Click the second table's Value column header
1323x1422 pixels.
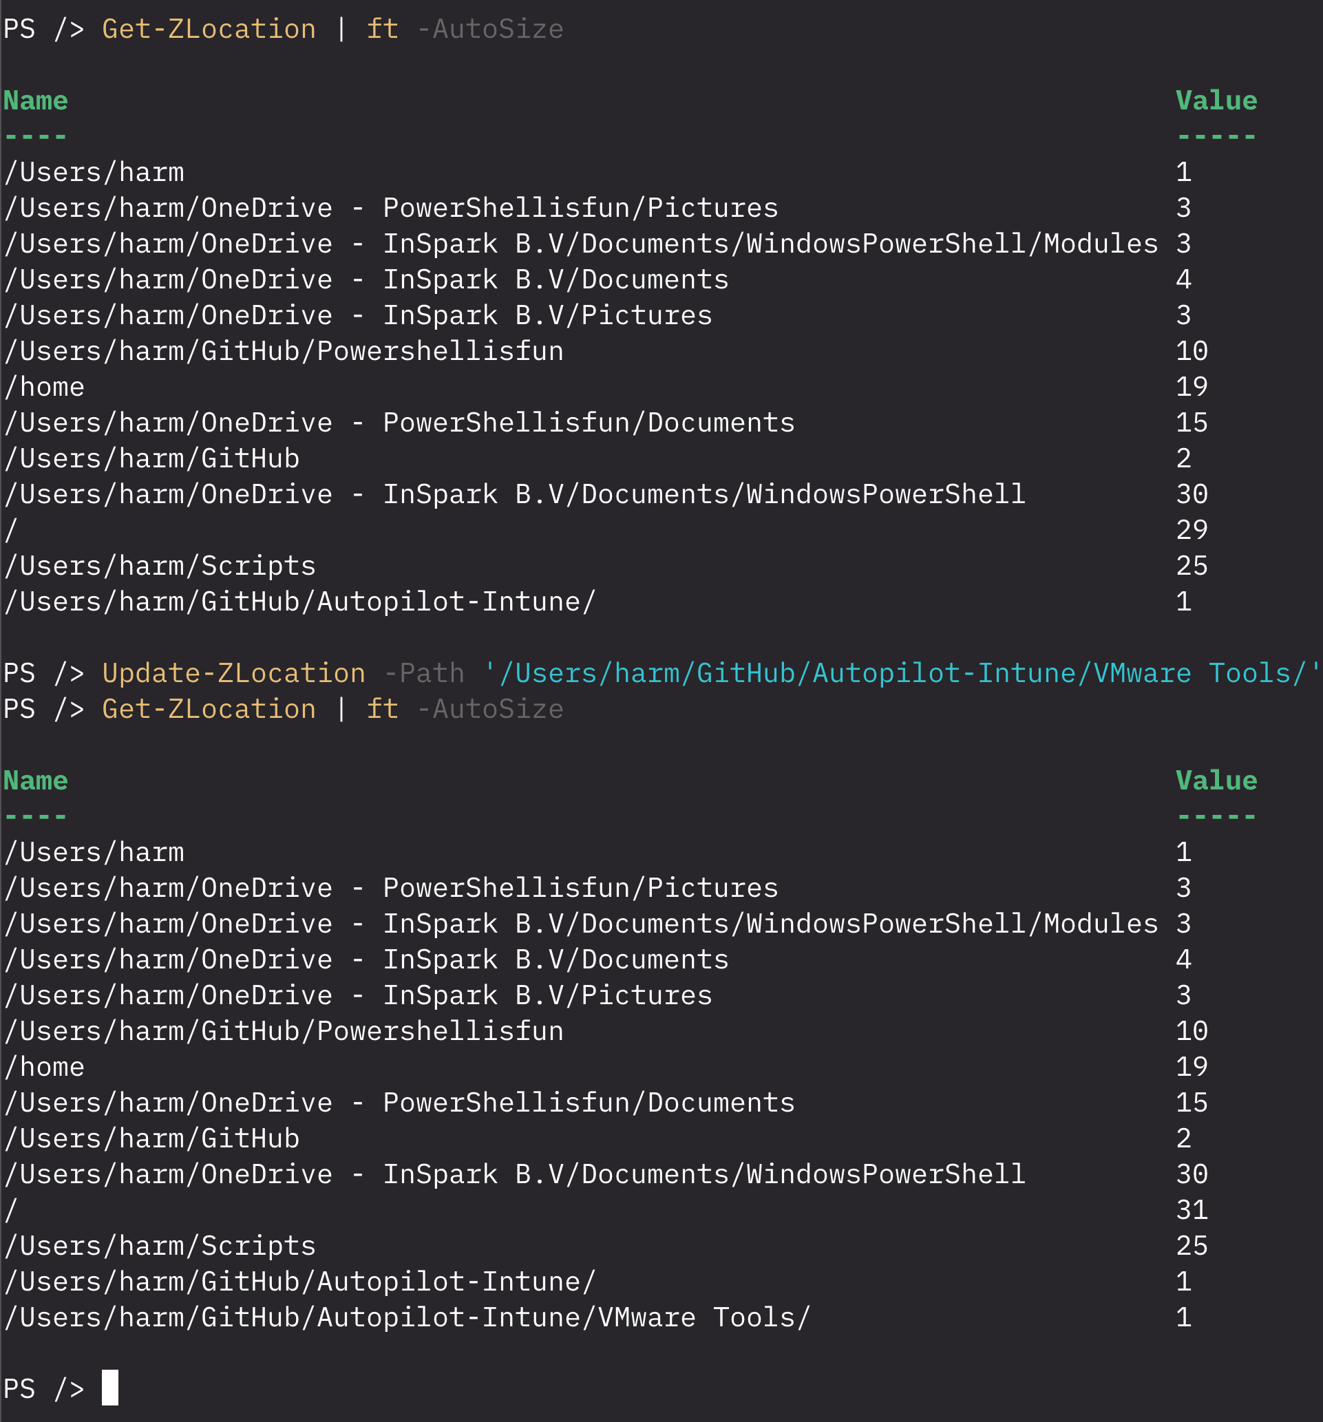point(1216,781)
